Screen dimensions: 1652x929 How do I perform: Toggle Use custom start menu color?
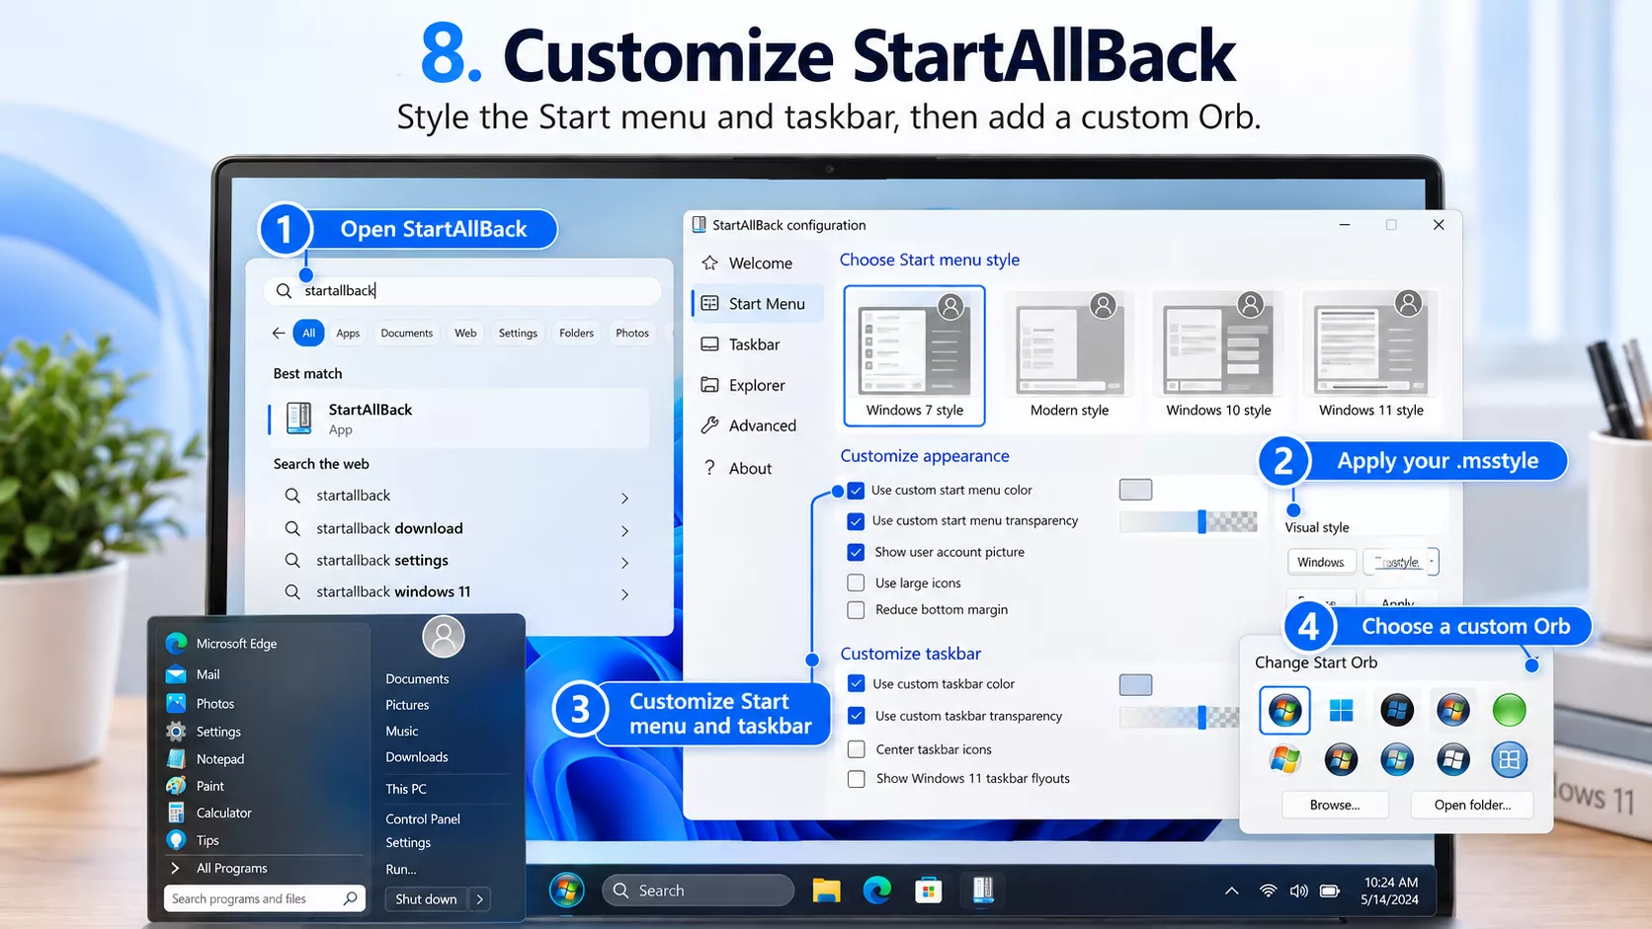[857, 491]
